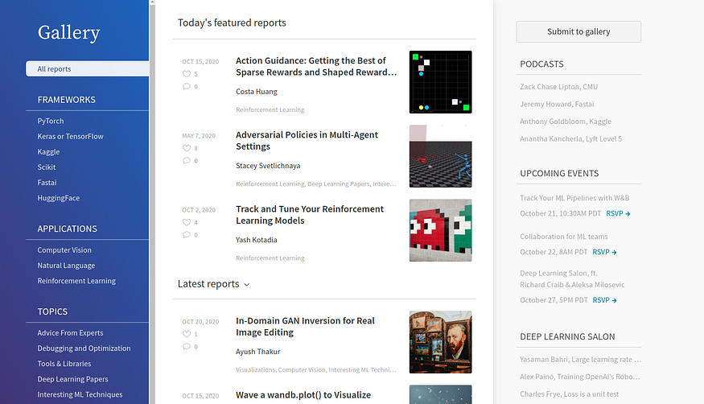The height and width of the screenshot is (404, 704).
Task: Open Computer Vision application category
Action: coord(64,250)
